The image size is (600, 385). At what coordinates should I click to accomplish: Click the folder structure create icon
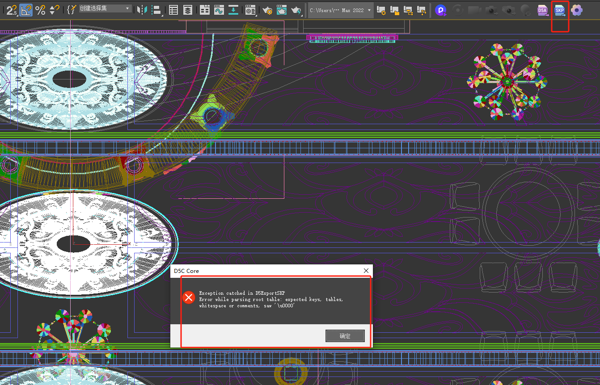[408, 9]
